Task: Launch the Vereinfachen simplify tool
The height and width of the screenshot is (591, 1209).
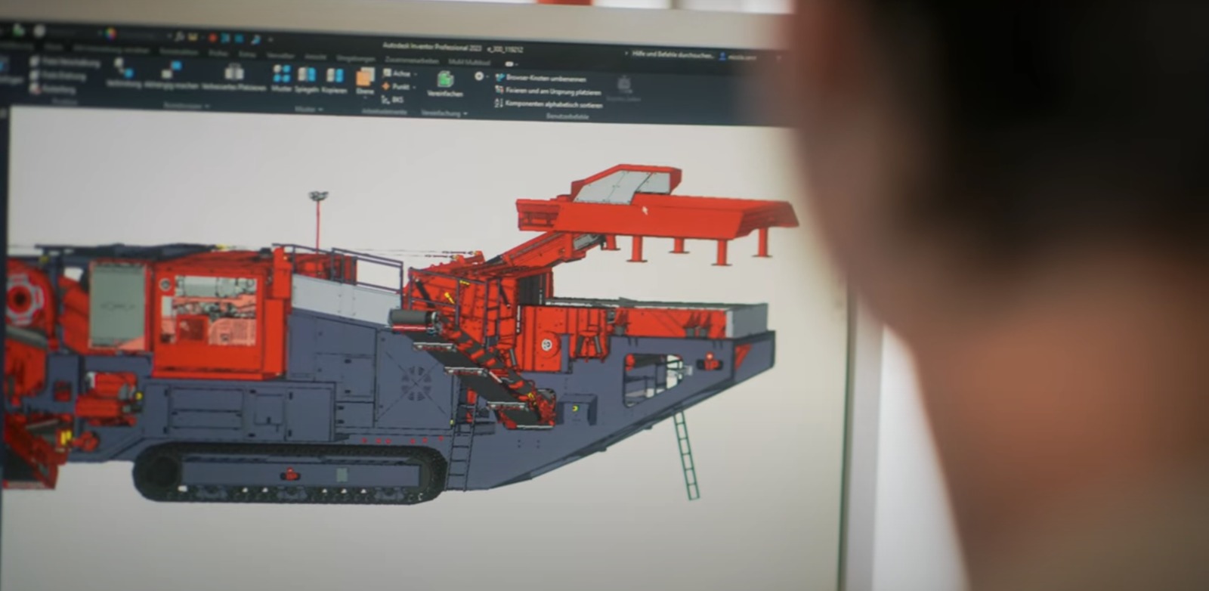Action: [445, 84]
